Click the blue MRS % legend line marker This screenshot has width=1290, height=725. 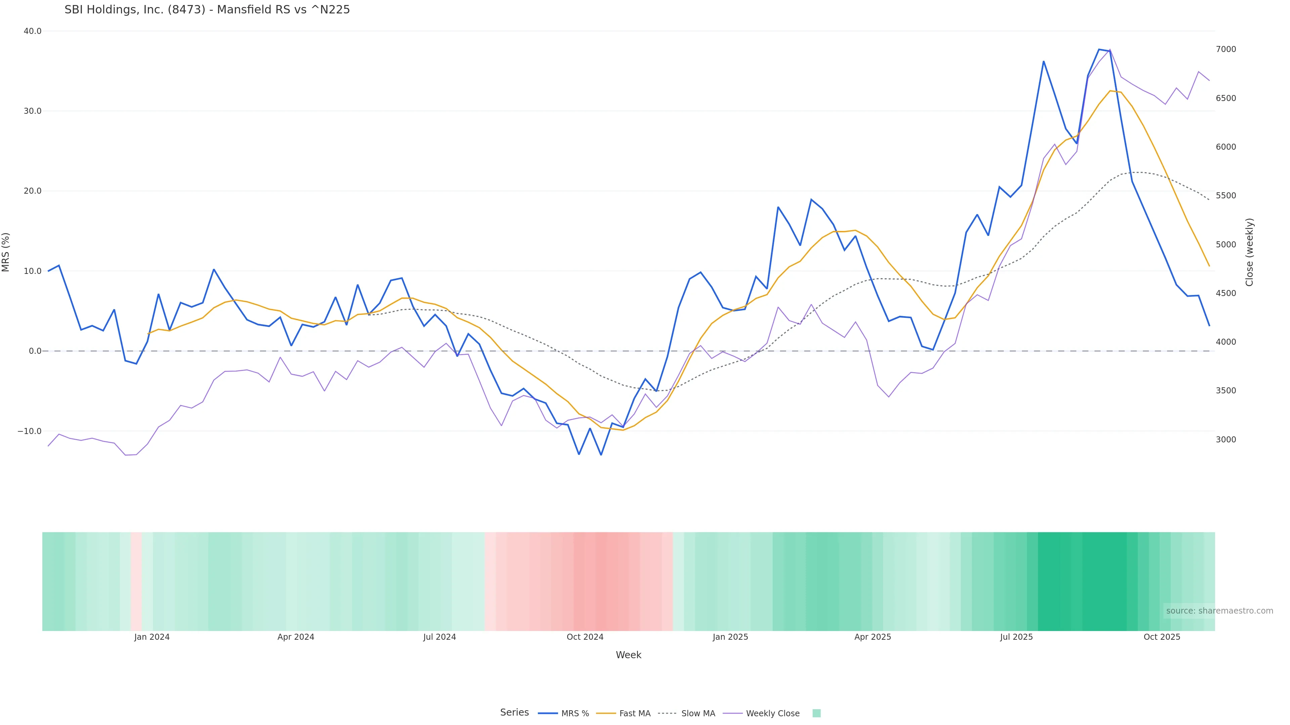pyautogui.click(x=547, y=714)
